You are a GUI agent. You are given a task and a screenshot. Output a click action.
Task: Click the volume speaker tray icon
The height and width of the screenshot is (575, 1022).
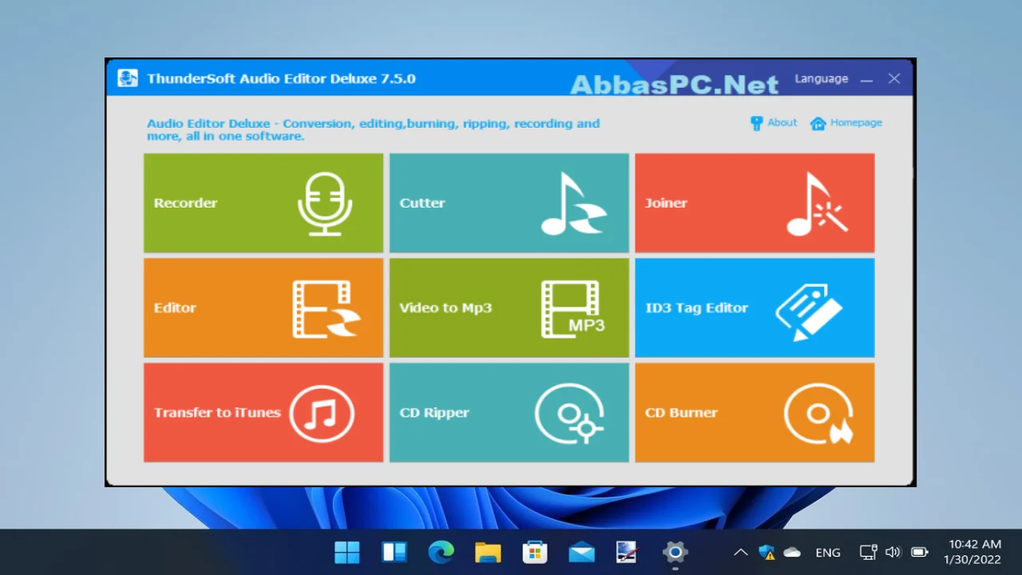coord(893,552)
